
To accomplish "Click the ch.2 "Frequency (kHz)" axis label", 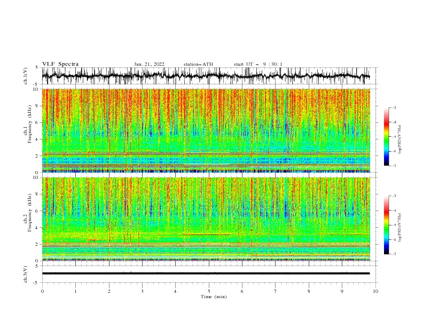I will (x=30, y=213).
